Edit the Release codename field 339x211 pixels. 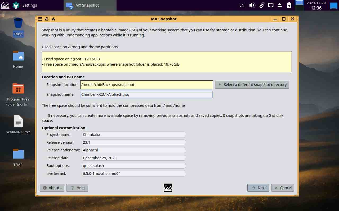[x=134, y=150]
